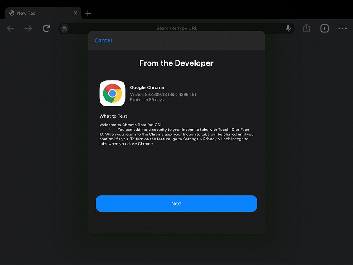Image resolution: width=353 pixels, height=265 pixels.
Task: Open the three-dot Chrome menu
Action: pyautogui.click(x=343, y=29)
